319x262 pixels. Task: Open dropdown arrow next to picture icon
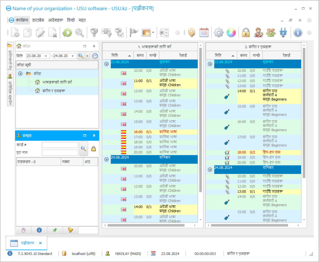(x=153, y=32)
